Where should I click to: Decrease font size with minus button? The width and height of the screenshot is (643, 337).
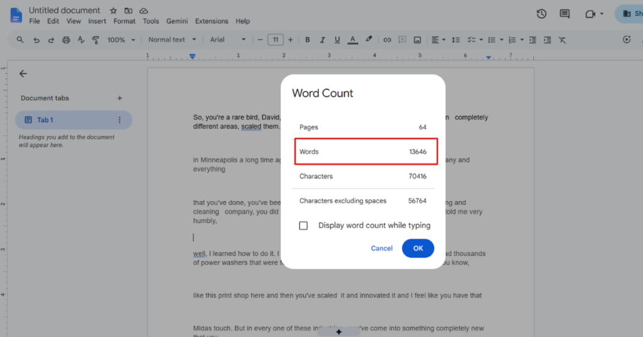(x=260, y=39)
